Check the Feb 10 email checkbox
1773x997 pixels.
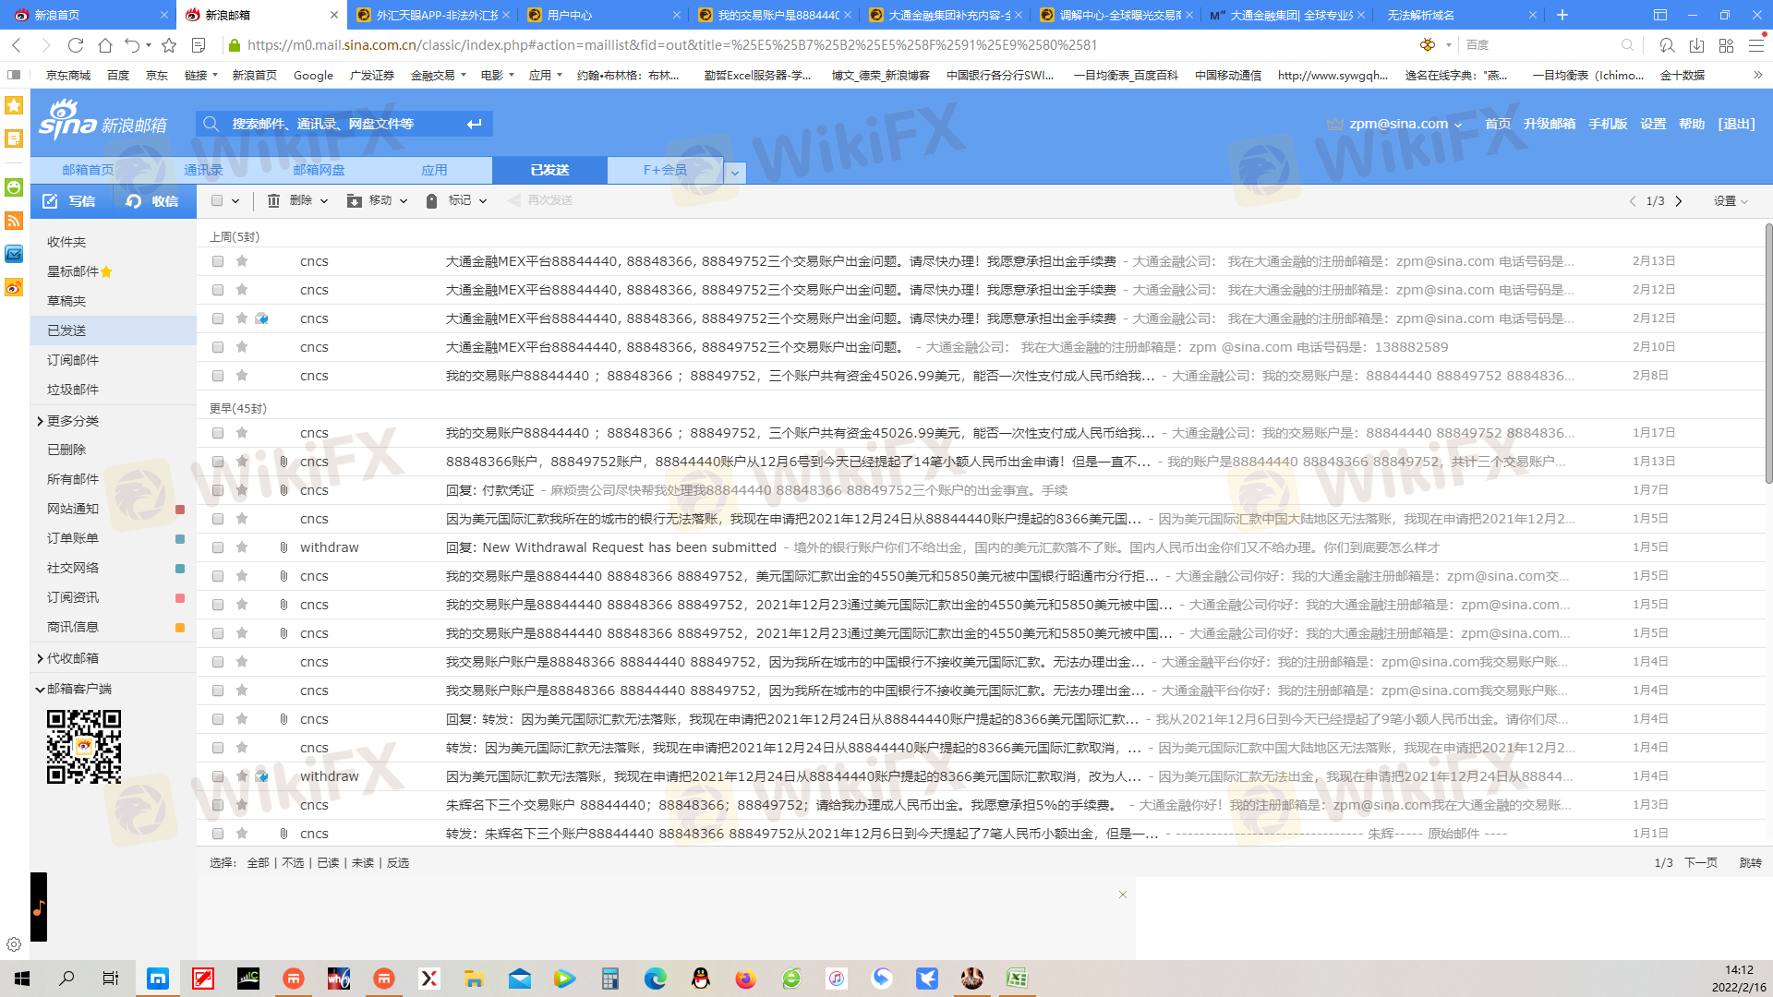click(218, 347)
